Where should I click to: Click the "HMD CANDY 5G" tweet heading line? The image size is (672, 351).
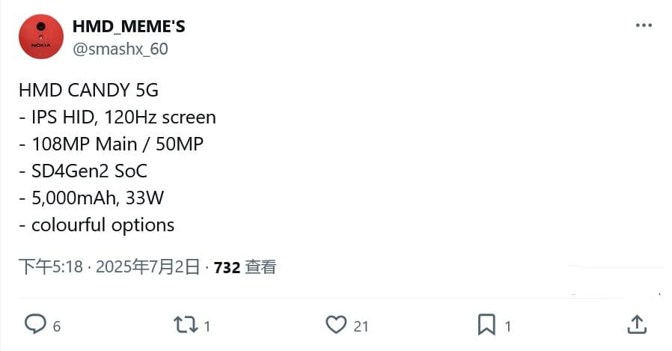coord(88,91)
